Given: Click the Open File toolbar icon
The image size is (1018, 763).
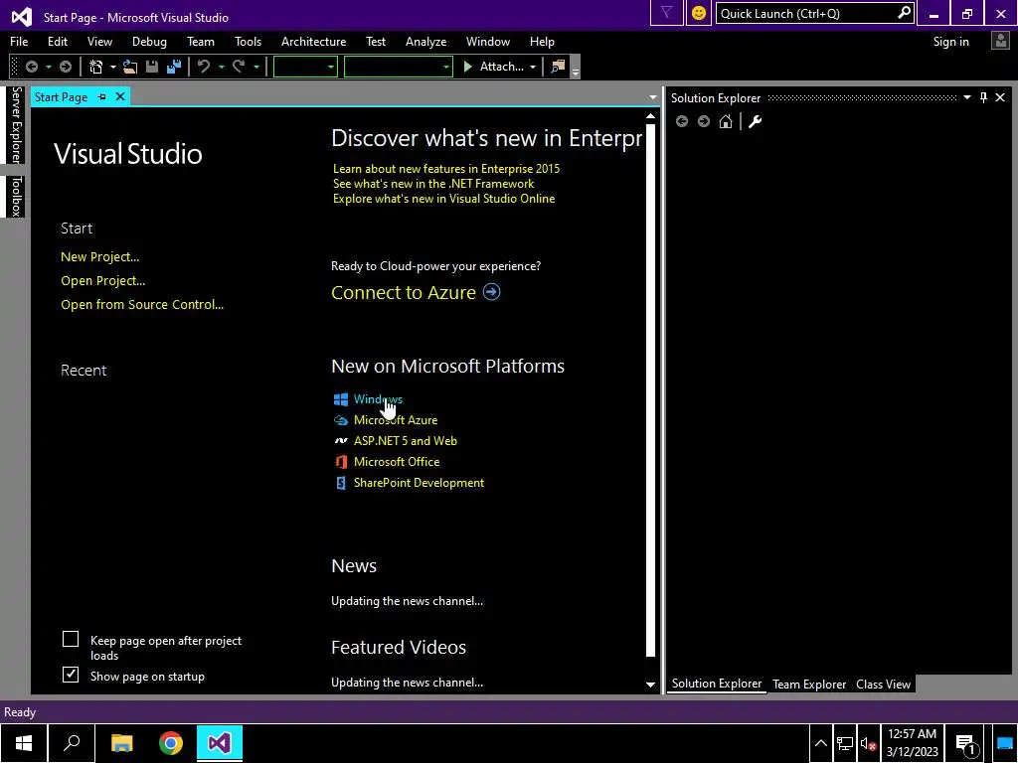Looking at the screenshot, I should coord(130,67).
